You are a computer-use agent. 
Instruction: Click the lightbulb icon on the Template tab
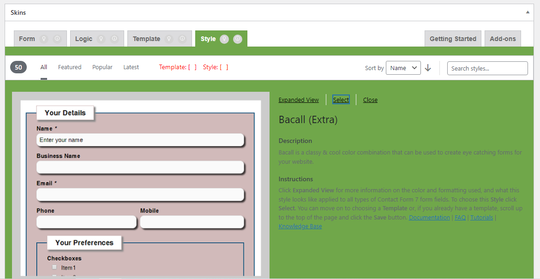point(169,39)
